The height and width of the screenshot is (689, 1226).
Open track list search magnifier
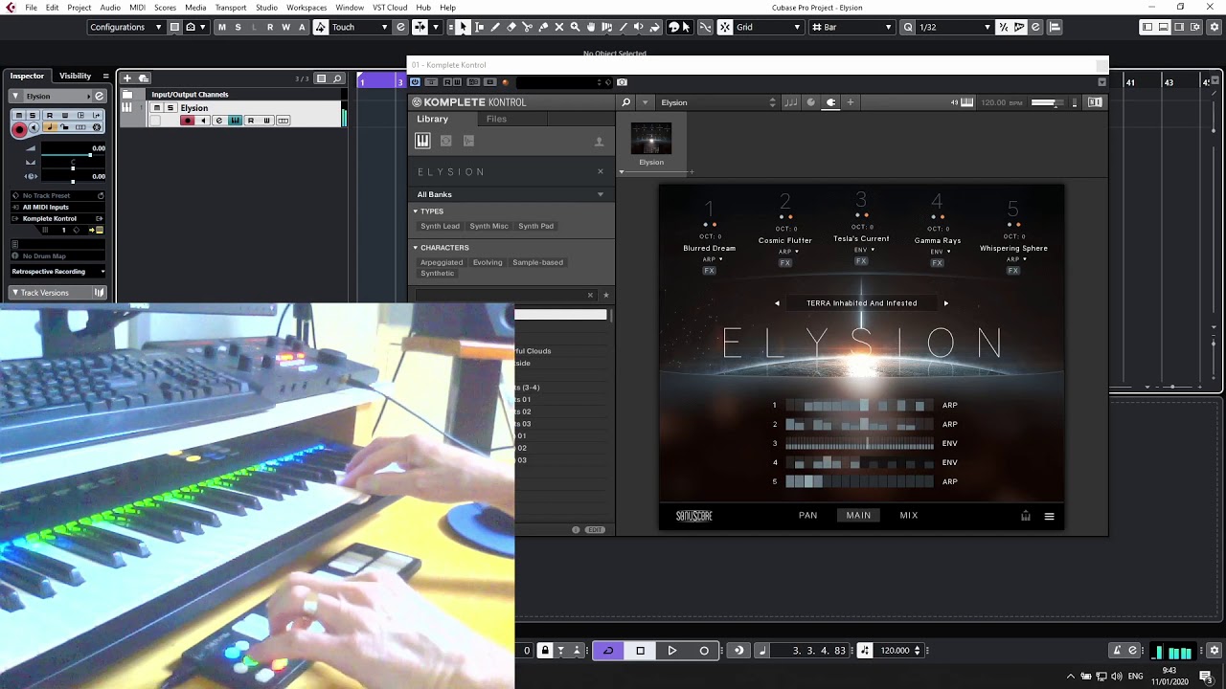pyautogui.click(x=338, y=78)
